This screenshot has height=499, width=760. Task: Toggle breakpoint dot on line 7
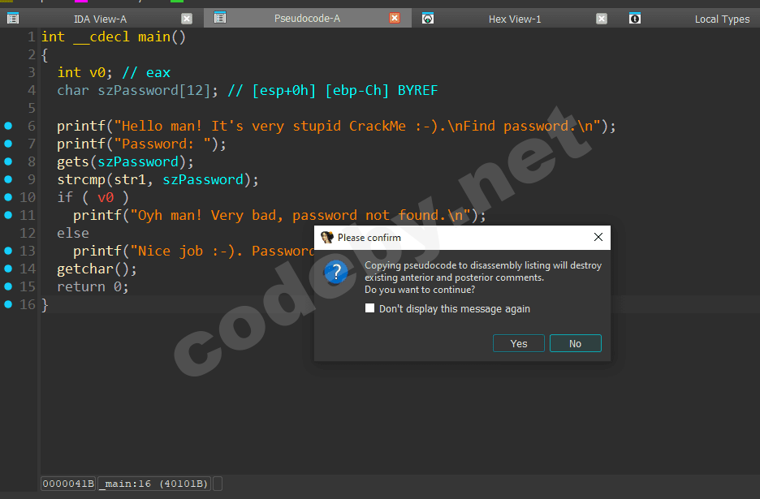[8, 144]
